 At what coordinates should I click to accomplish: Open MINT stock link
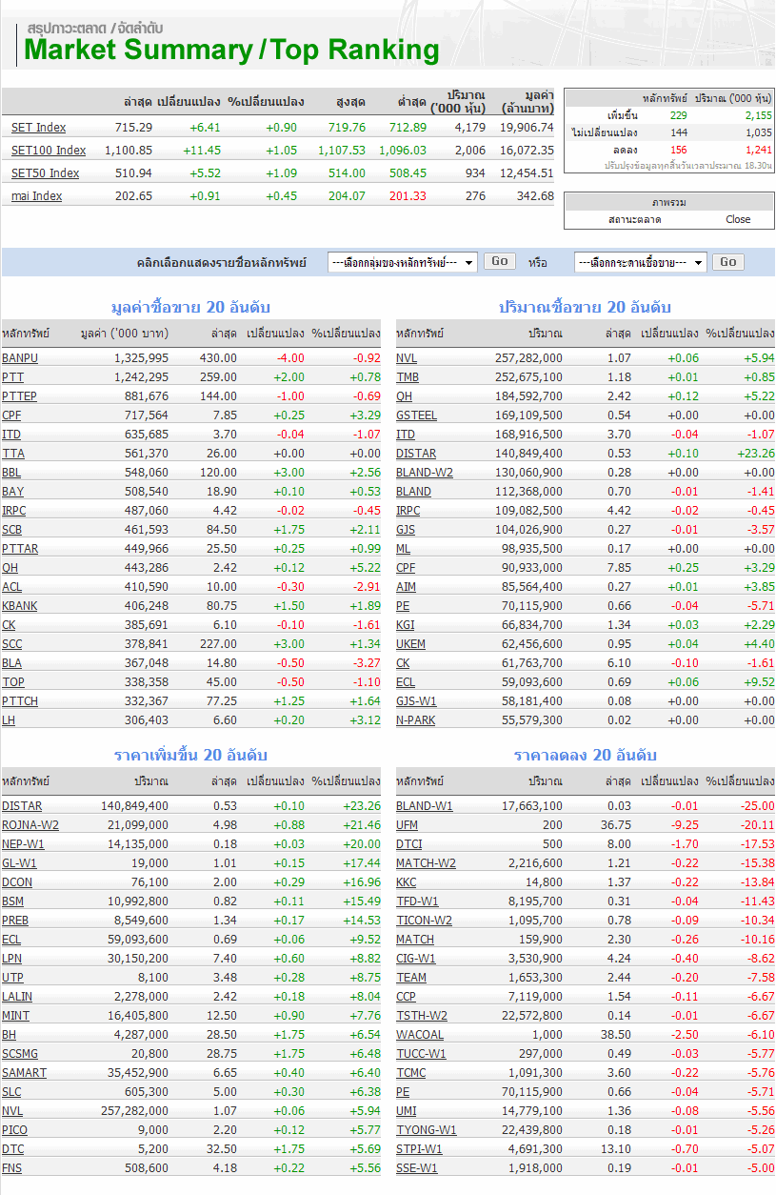pos(15,1016)
